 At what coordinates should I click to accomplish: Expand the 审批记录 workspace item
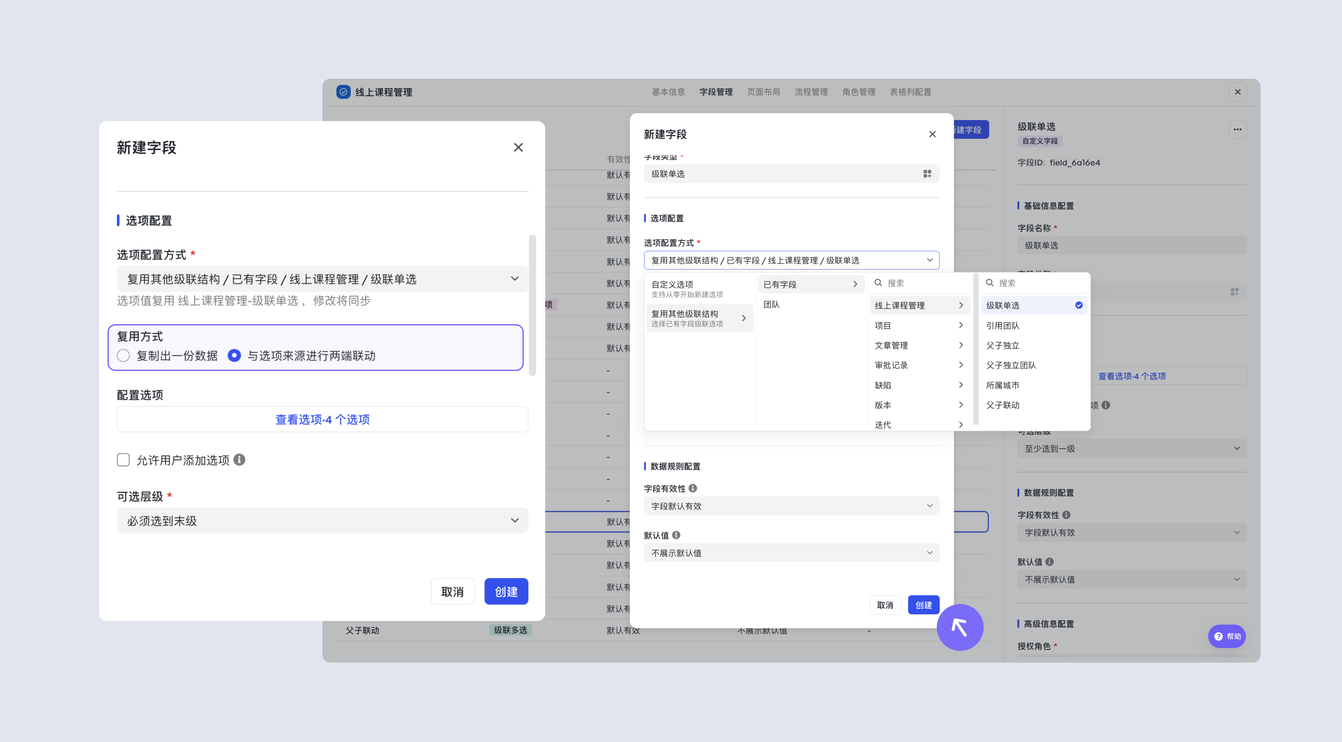920,365
